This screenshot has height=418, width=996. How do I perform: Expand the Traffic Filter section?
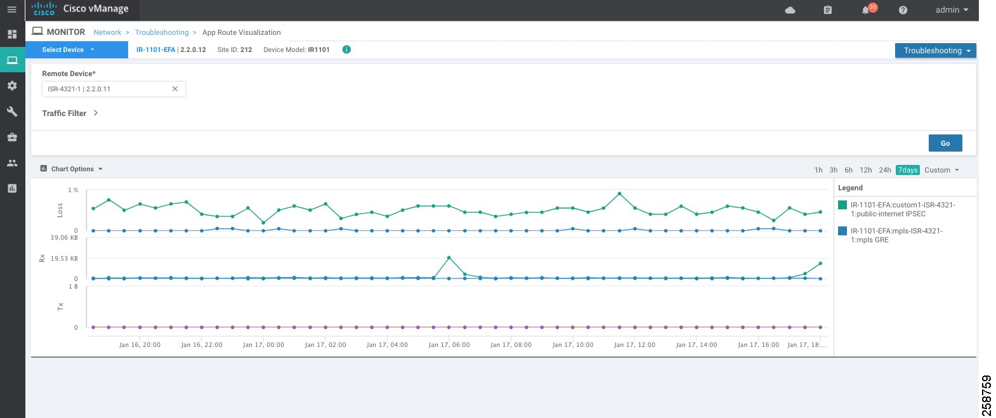(x=70, y=113)
